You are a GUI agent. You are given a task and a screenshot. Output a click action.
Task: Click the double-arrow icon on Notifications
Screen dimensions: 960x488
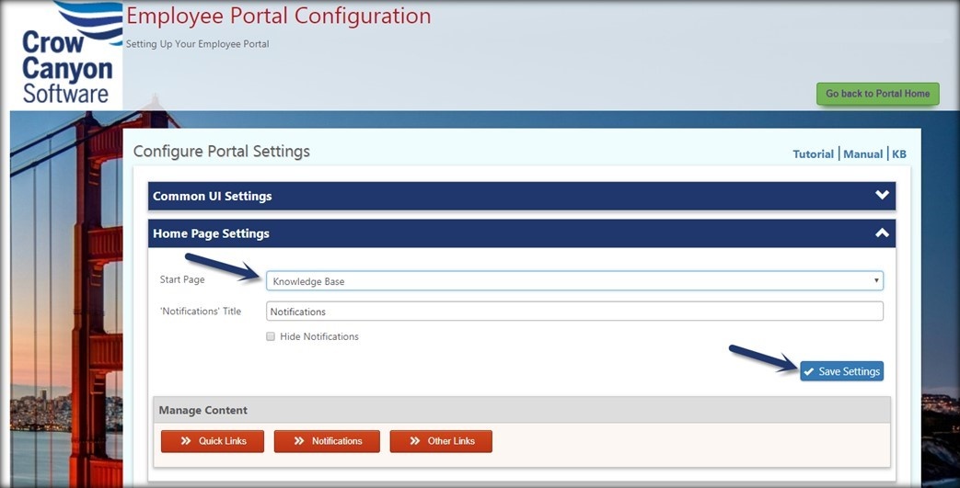coord(299,441)
